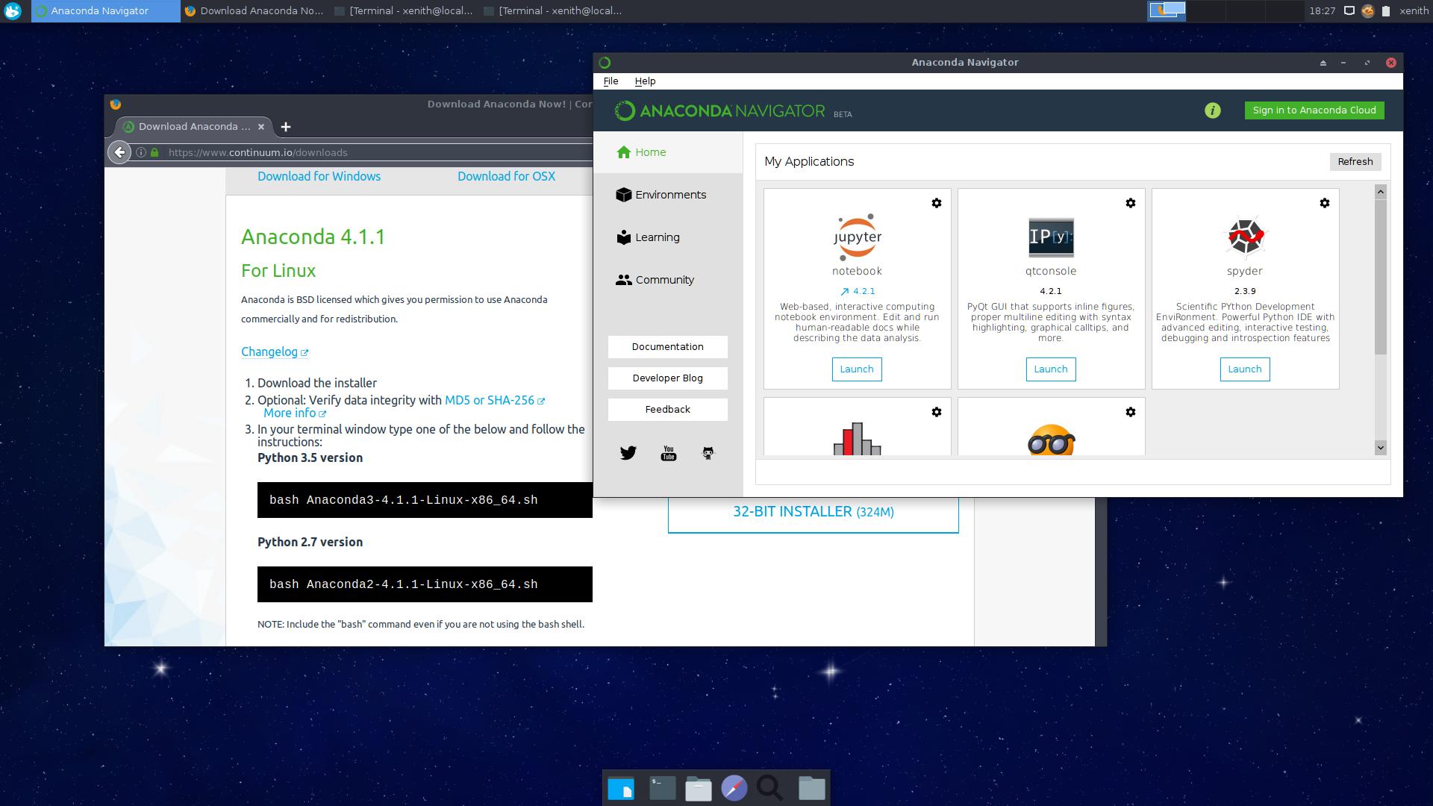The width and height of the screenshot is (1433, 806).
Task: Open a new tab in Firefox
Action: tap(285, 127)
